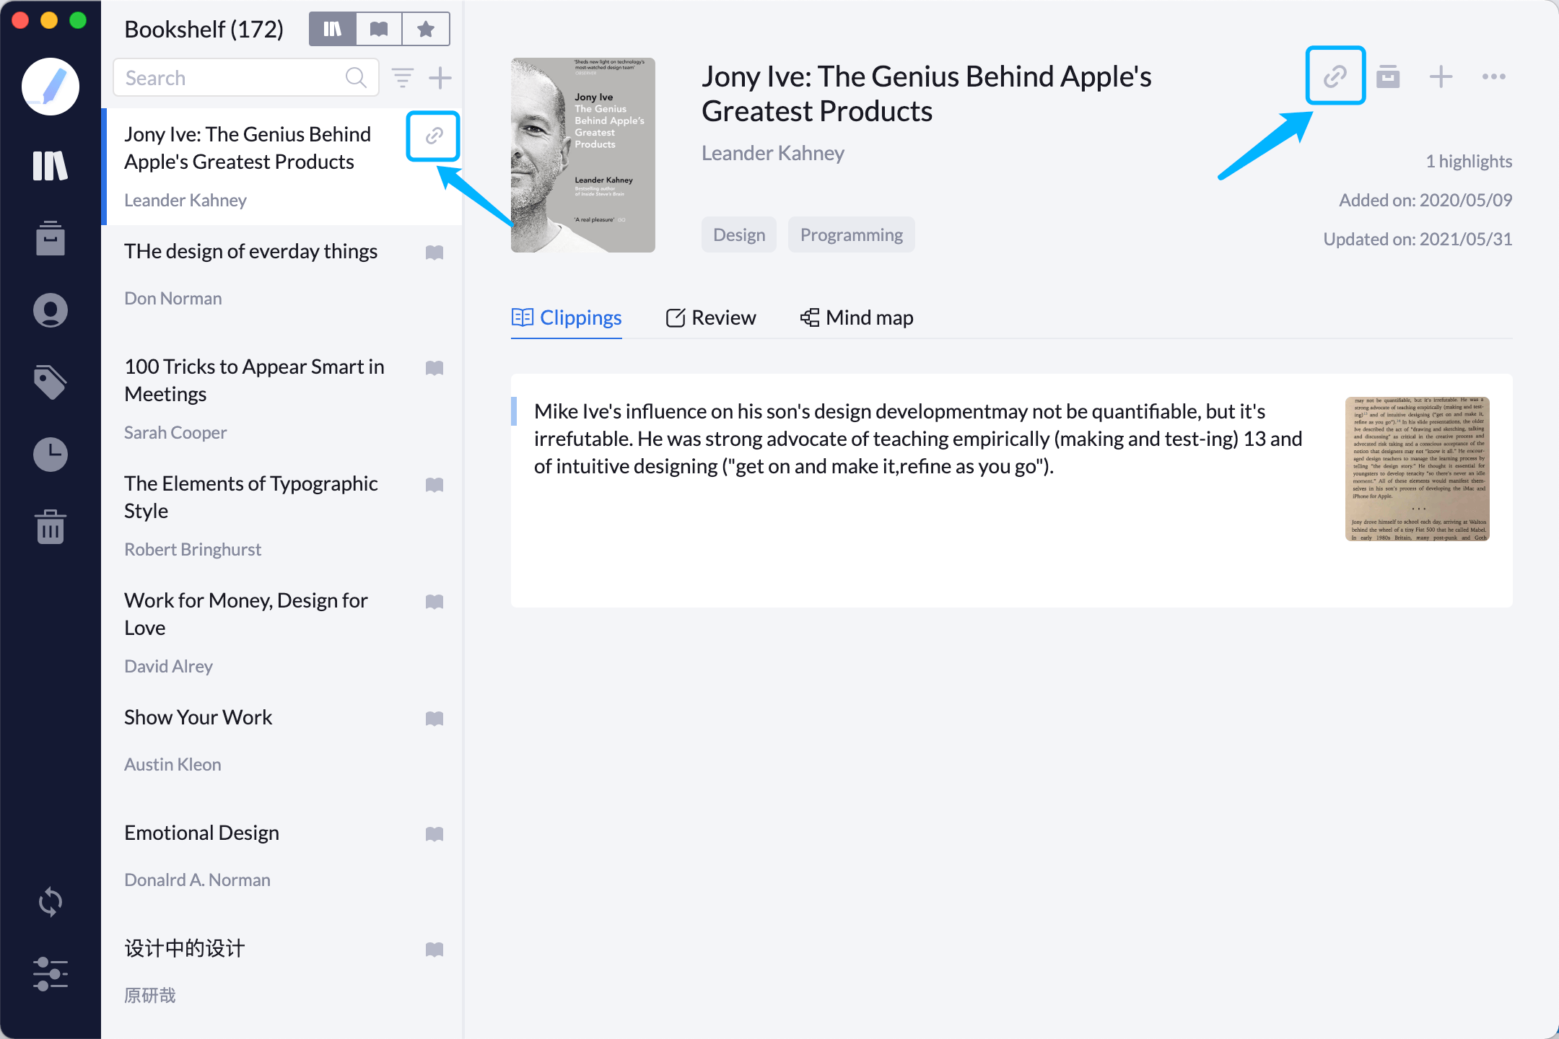Switch to the Mind map tab

pos(857,317)
